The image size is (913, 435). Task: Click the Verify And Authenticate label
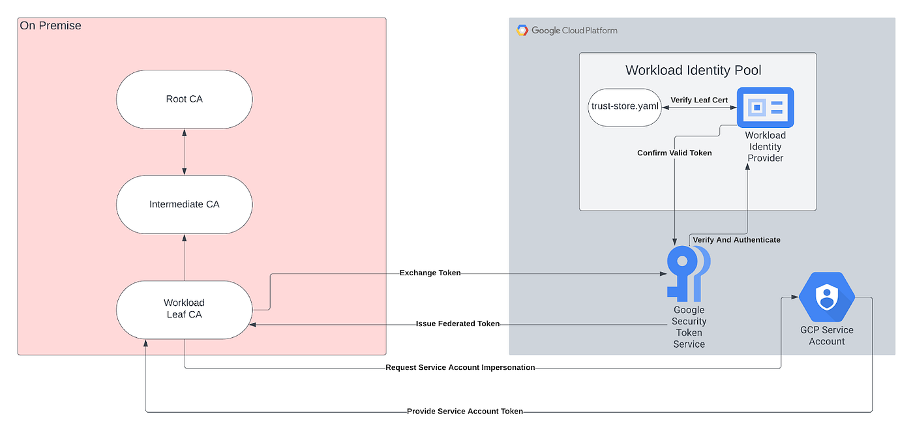coord(736,239)
